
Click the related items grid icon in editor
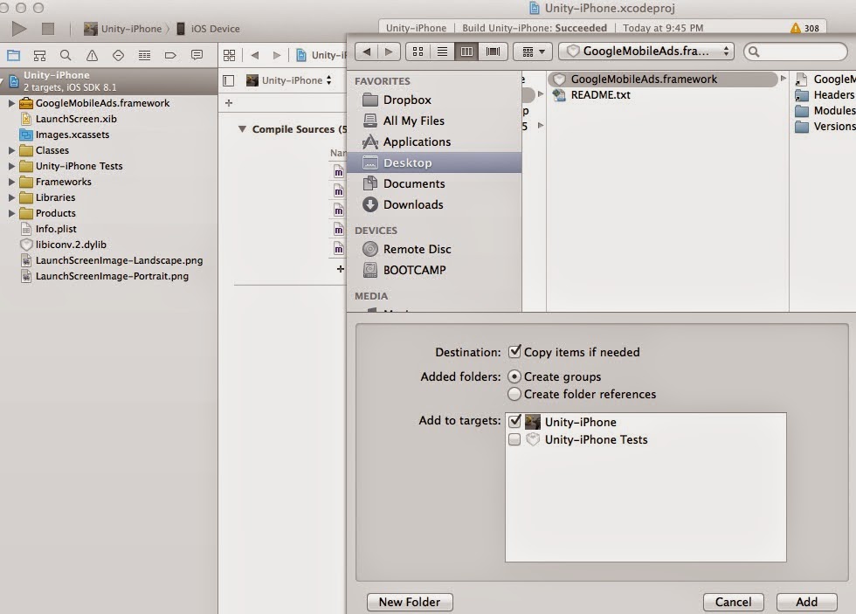click(229, 55)
